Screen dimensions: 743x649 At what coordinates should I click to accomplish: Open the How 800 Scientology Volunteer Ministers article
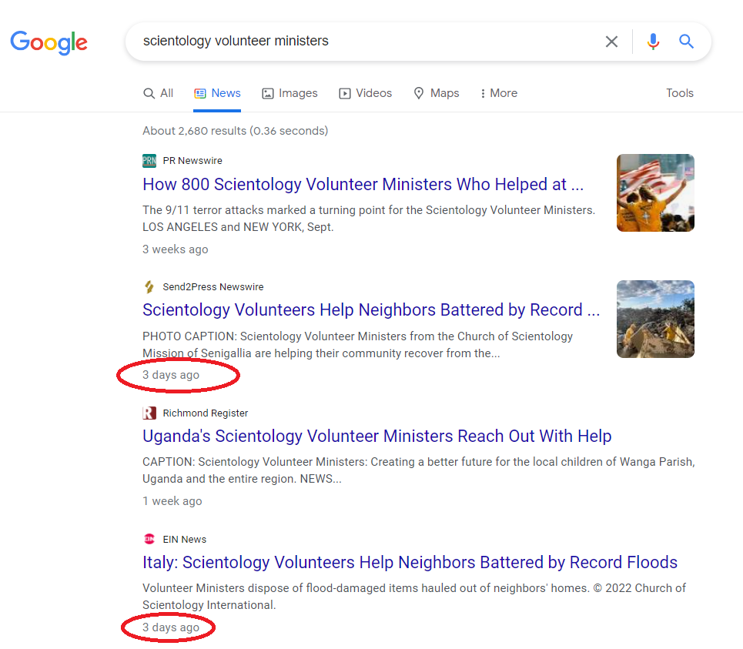pos(363,184)
